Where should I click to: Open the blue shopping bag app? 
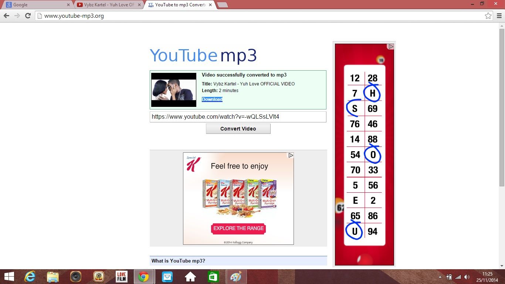point(167,277)
